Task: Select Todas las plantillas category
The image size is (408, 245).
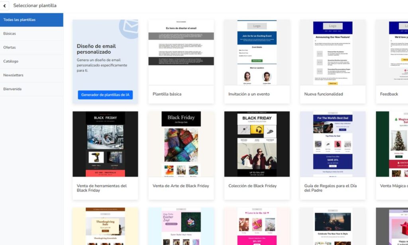Action: [x=31, y=20]
